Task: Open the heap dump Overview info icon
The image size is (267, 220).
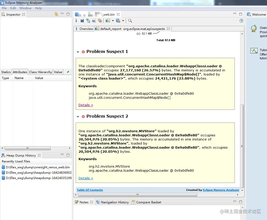Action: tap(76, 21)
